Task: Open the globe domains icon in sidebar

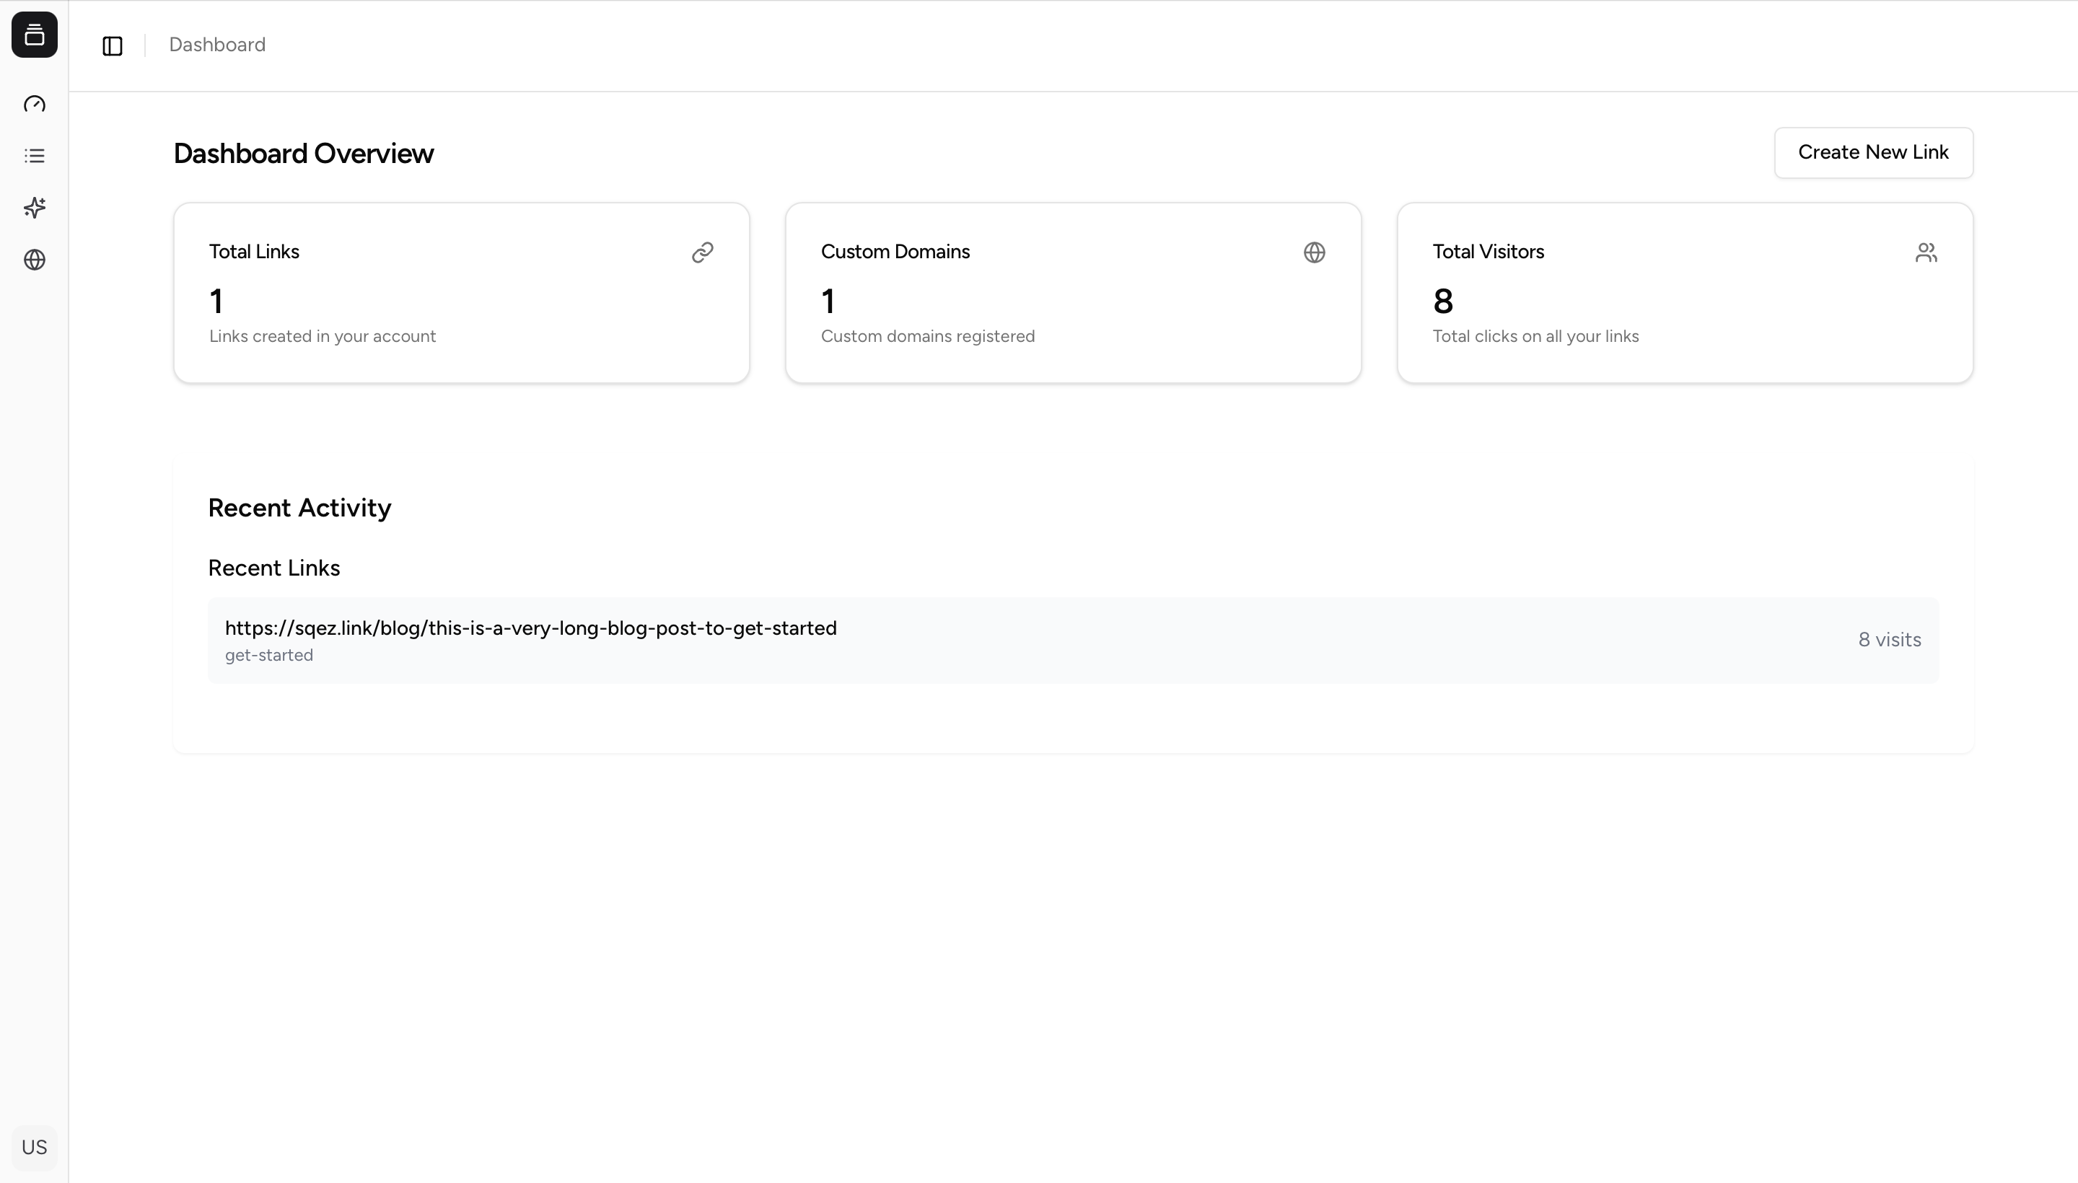Action: click(34, 260)
